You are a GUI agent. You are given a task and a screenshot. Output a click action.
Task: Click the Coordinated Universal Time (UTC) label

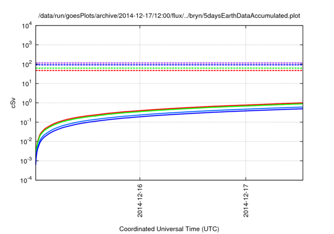pos(169,229)
